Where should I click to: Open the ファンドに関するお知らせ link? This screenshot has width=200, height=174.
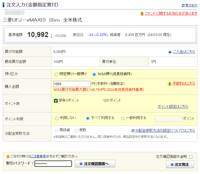click(171, 14)
